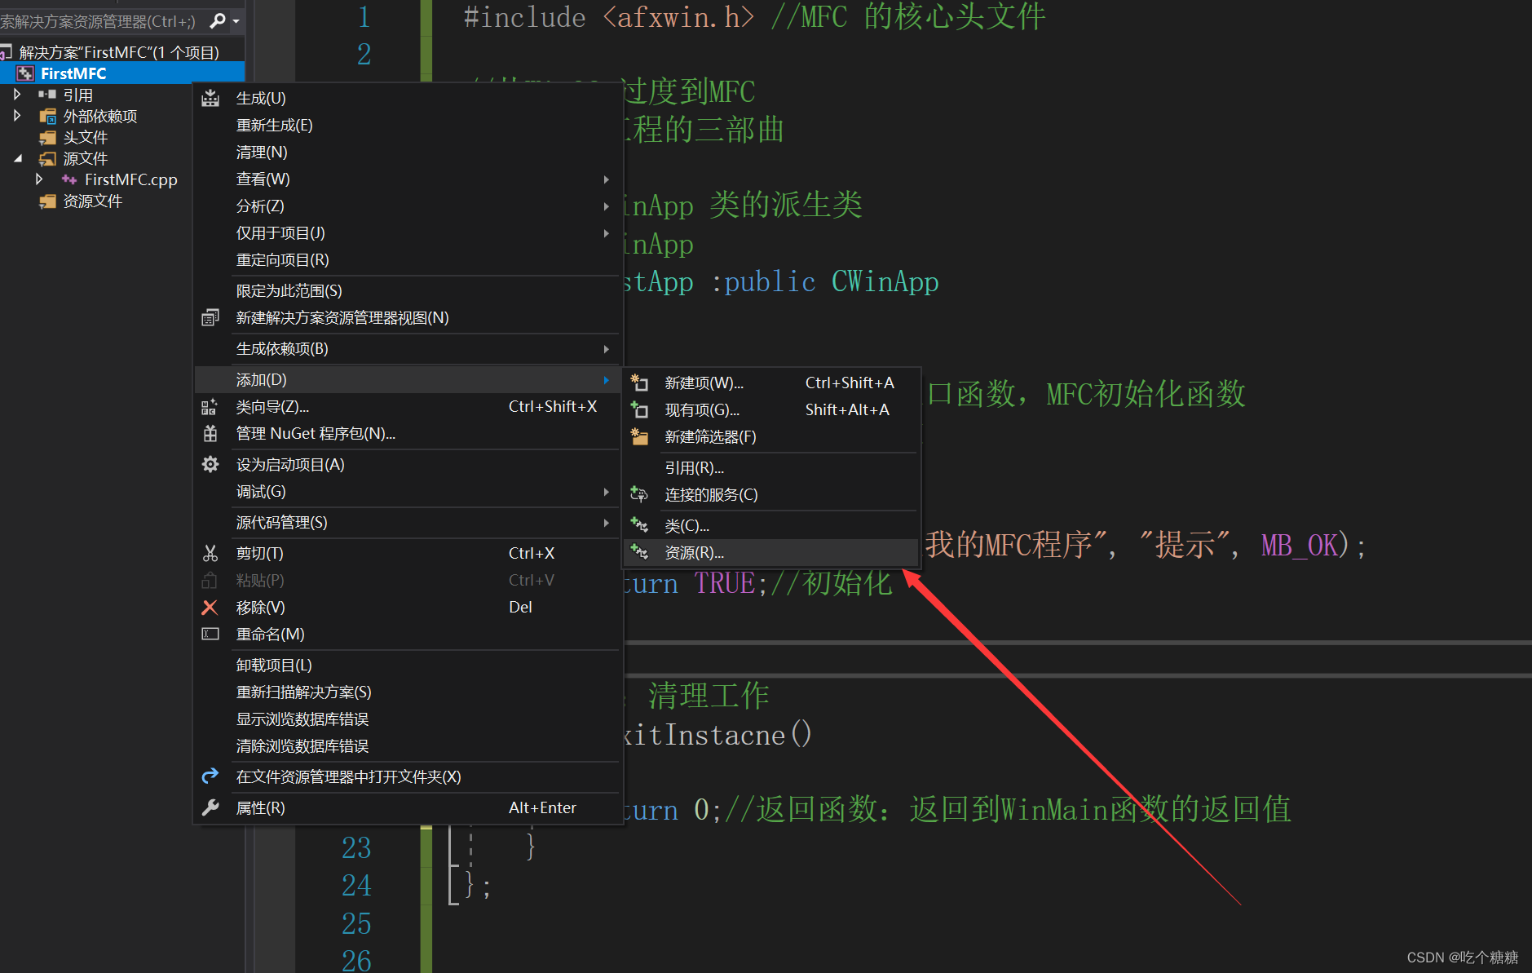Select 清理(N) from the context menu
The height and width of the screenshot is (973, 1532).
tap(261, 152)
